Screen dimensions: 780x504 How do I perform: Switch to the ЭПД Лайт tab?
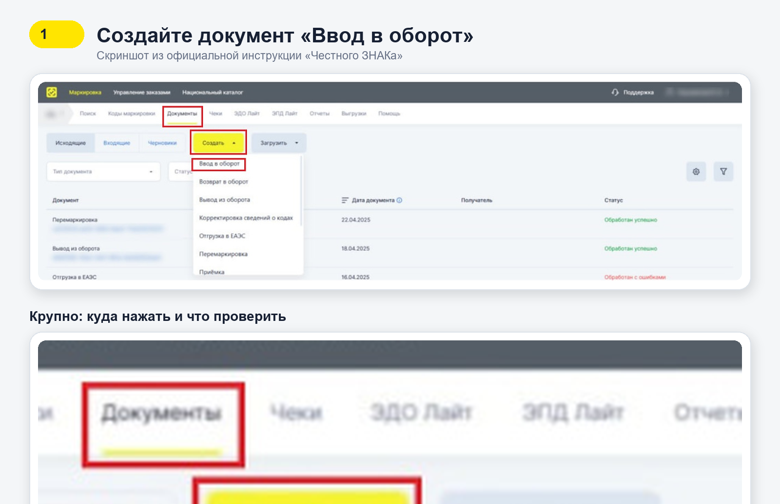tap(285, 113)
